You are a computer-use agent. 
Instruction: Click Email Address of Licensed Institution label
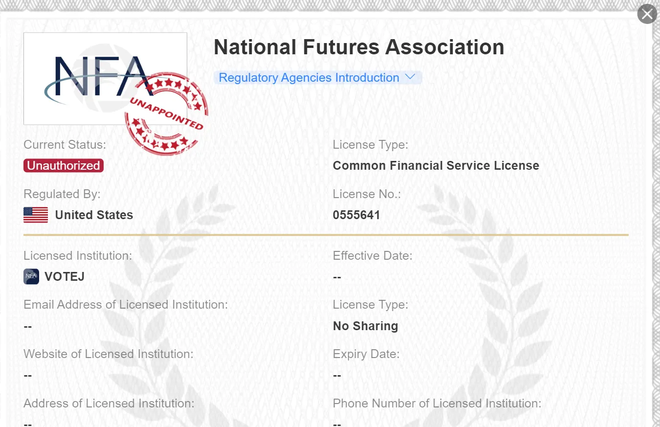point(126,305)
